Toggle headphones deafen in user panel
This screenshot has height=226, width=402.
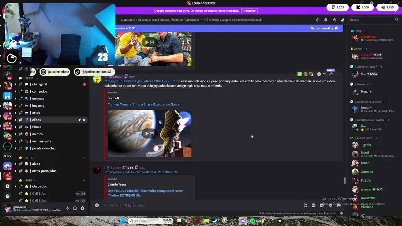coord(75,208)
